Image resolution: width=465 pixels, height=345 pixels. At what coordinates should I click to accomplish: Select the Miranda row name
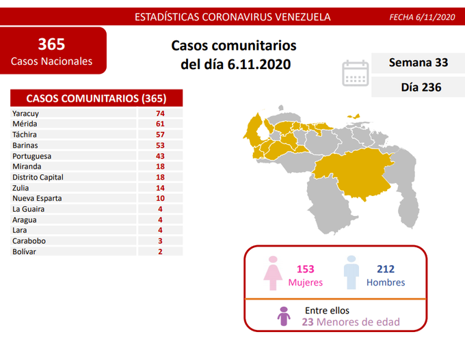pyautogui.click(x=27, y=166)
